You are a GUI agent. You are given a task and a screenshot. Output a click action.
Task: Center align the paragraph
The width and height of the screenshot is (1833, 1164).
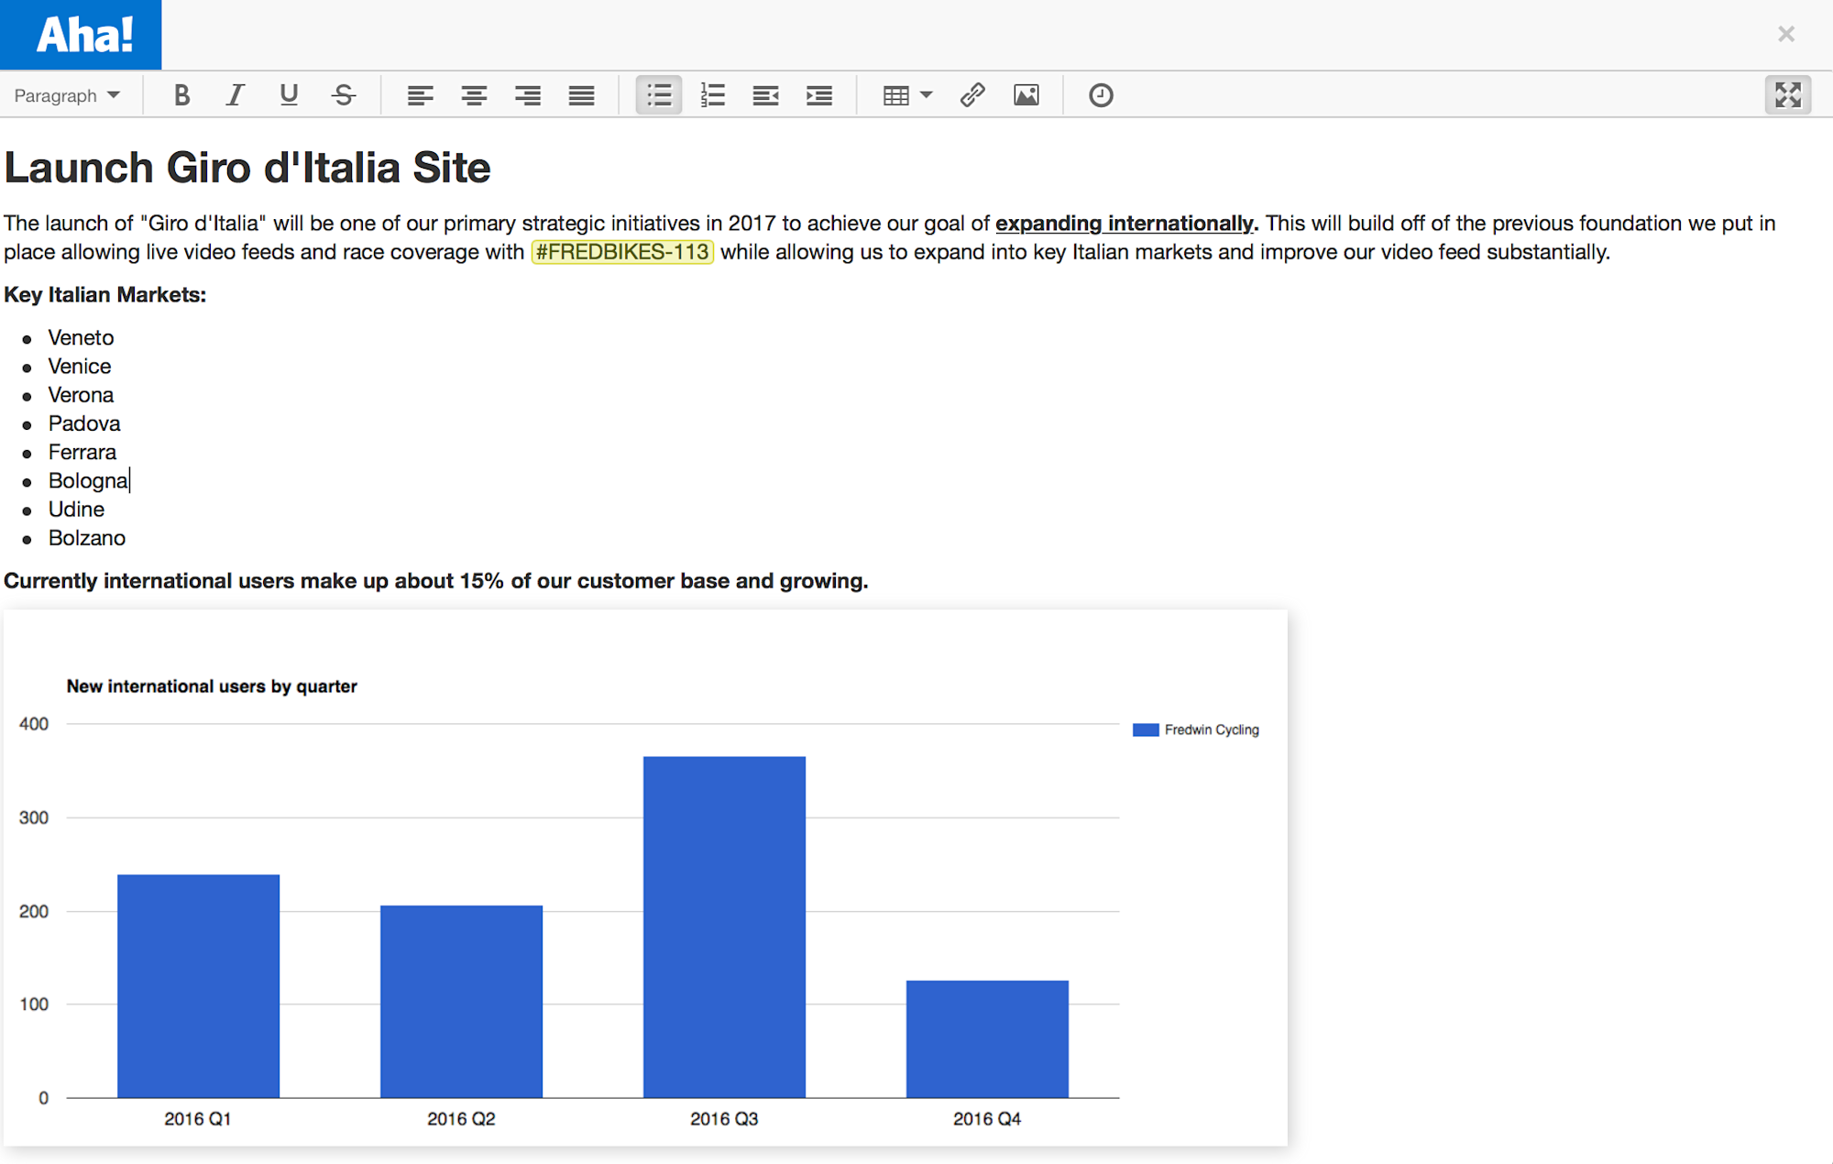point(474,95)
